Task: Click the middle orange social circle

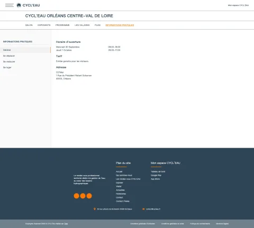Action: pyautogui.click(x=83, y=196)
